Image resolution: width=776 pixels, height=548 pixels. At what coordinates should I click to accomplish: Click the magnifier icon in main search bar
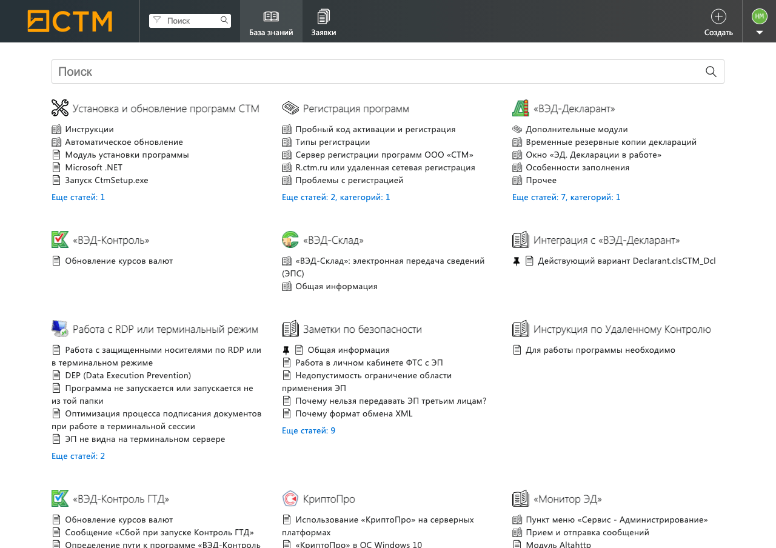[711, 72]
